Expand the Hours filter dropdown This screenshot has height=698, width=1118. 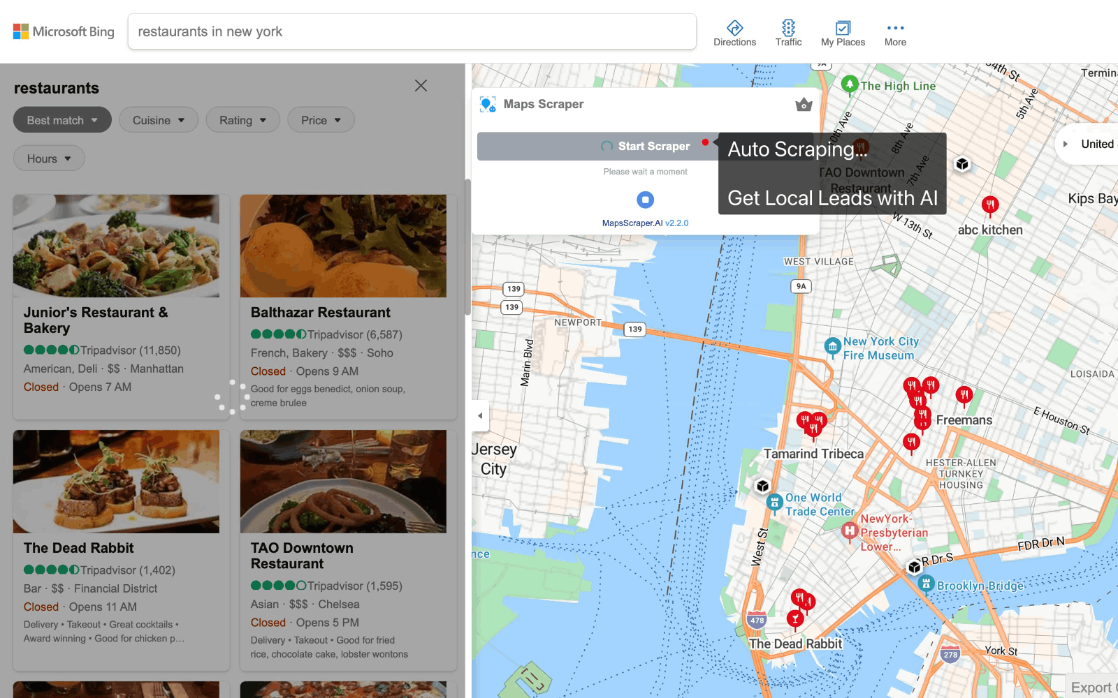(49, 158)
